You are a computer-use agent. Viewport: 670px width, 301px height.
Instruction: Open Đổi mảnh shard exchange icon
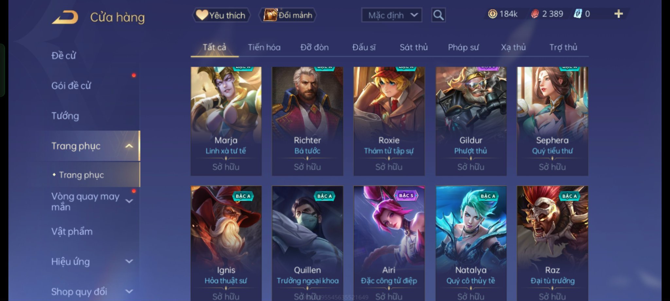pyautogui.click(x=270, y=15)
